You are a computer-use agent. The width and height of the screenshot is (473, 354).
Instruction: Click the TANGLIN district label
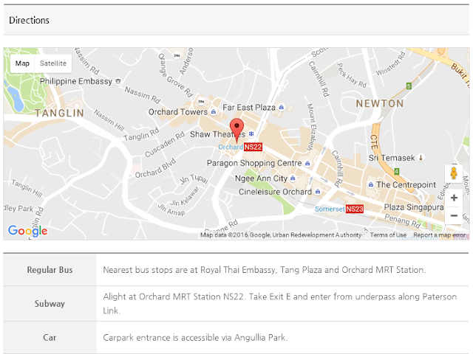point(59,113)
